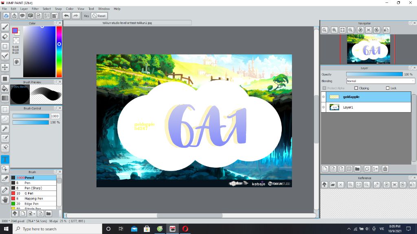
Task: Show hidden icons in system tray
Action: [349, 229]
